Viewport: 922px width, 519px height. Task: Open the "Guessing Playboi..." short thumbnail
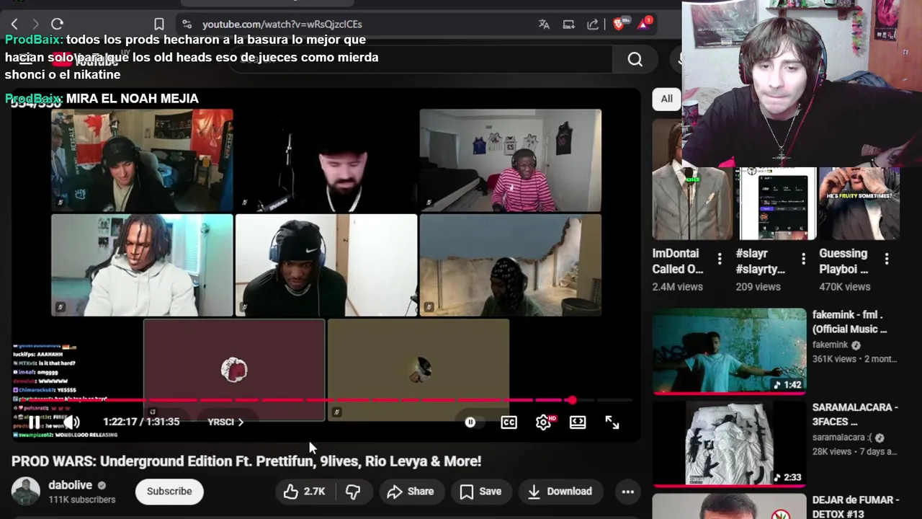(859, 203)
